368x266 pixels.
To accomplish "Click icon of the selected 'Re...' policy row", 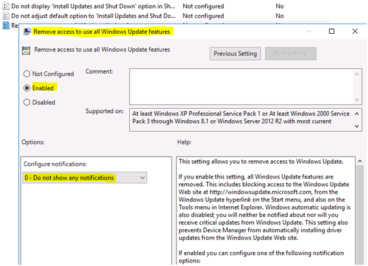I will coord(5,25).
